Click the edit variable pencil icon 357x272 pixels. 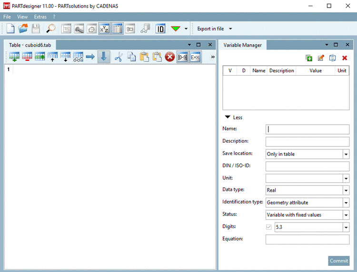321,58
